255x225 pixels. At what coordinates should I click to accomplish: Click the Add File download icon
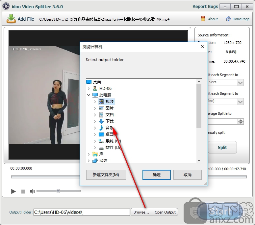(11, 19)
